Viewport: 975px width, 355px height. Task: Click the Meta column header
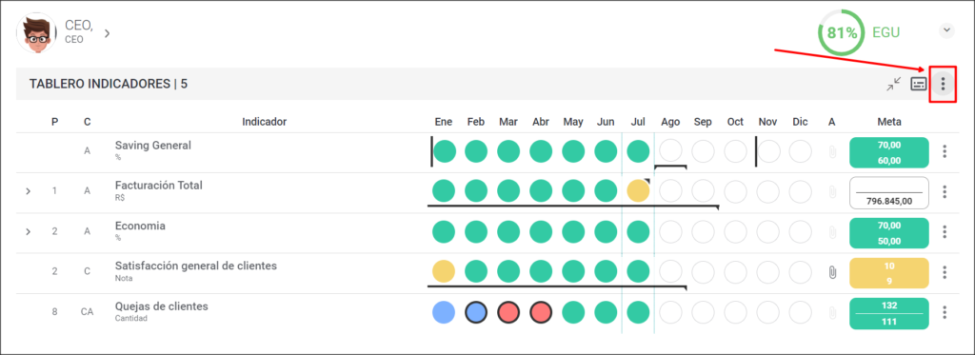point(888,122)
